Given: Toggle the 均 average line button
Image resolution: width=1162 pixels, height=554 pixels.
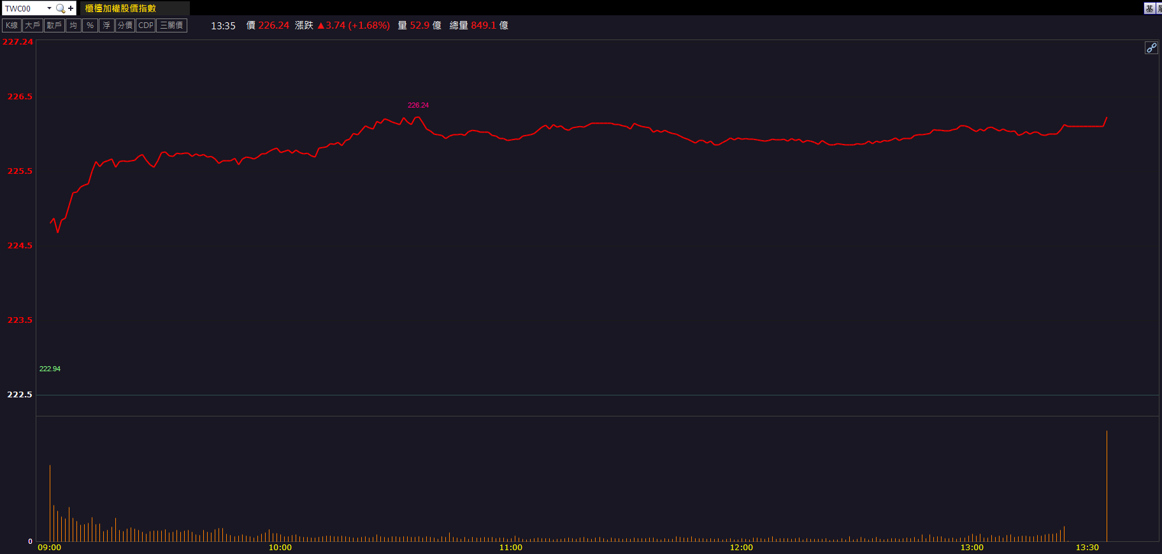Looking at the screenshot, I should [73, 25].
